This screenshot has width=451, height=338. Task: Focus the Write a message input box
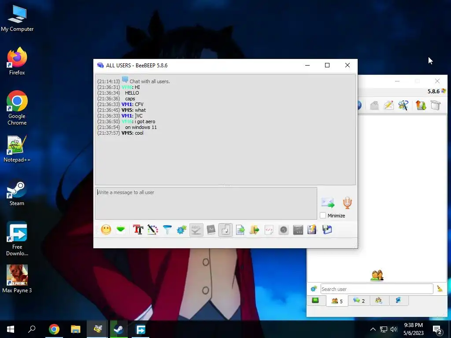tap(206, 203)
